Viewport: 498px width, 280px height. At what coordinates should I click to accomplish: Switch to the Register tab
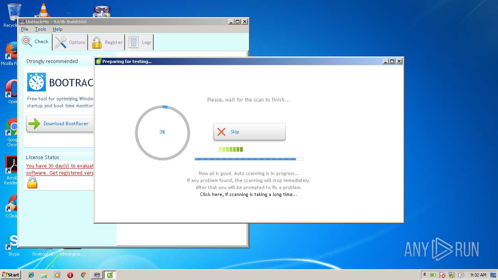pos(107,42)
